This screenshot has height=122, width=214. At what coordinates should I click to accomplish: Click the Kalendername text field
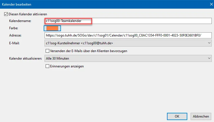coord(128,21)
